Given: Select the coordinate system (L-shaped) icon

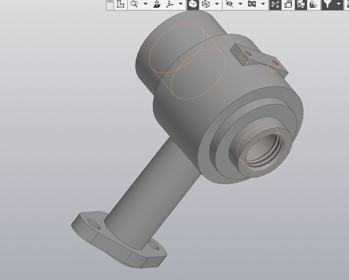Looking at the screenshot, I should click(x=121, y=4).
